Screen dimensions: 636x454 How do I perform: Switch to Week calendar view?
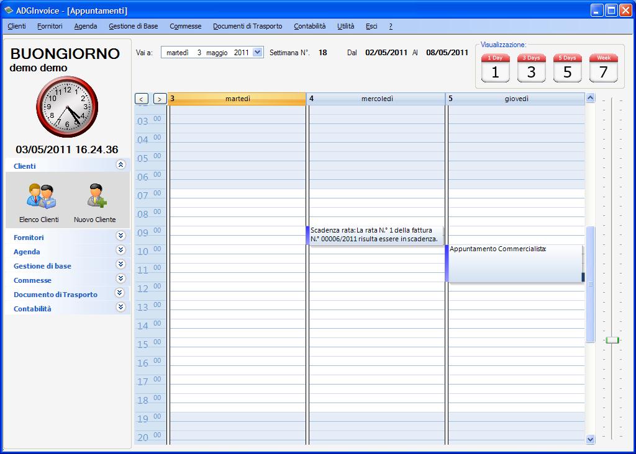point(603,68)
